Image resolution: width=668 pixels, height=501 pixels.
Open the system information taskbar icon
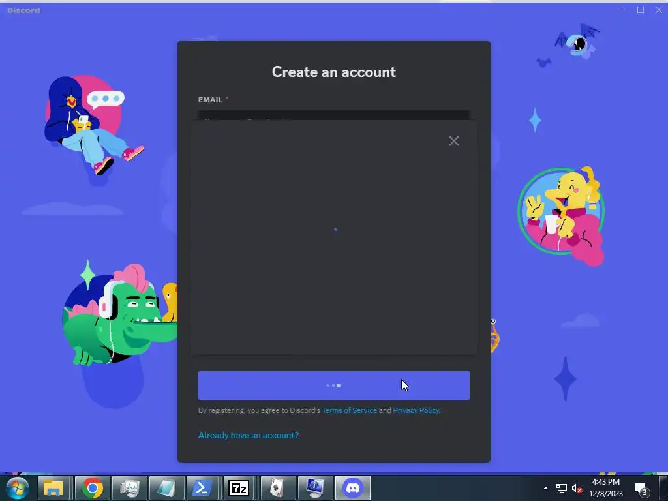click(x=315, y=488)
